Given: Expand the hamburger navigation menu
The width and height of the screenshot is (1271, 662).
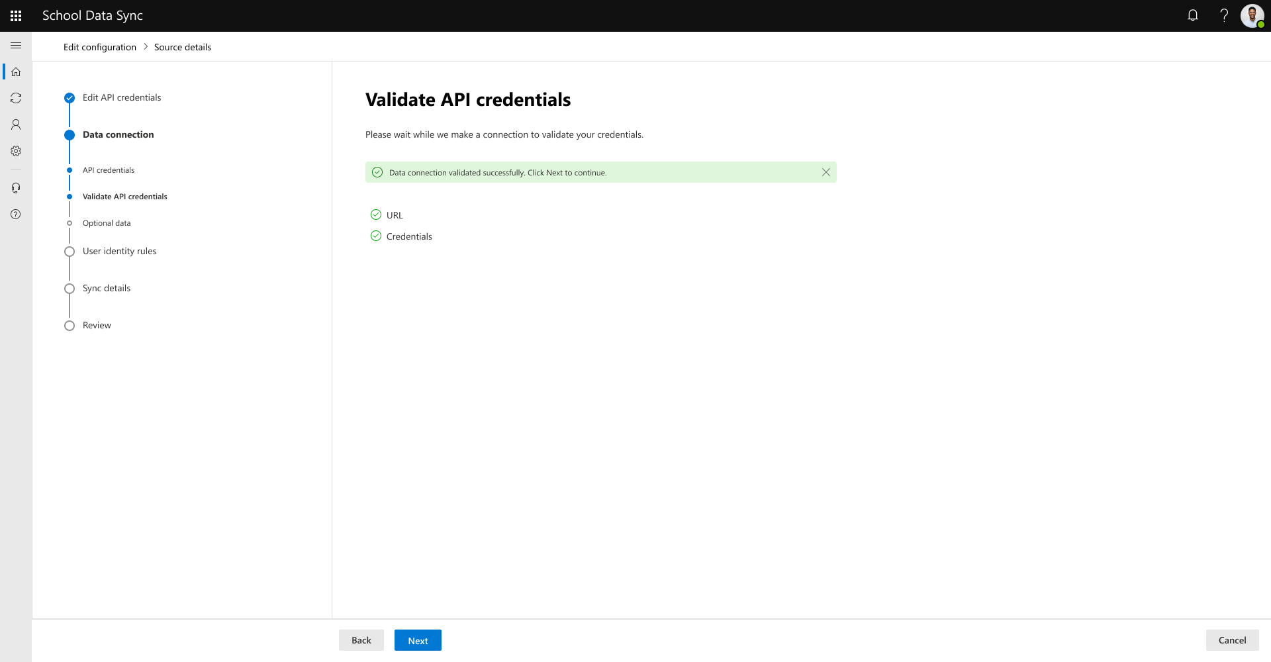Looking at the screenshot, I should point(16,45).
